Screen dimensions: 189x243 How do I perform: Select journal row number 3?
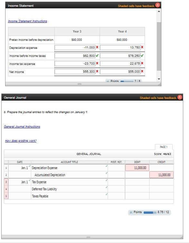[6, 182]
